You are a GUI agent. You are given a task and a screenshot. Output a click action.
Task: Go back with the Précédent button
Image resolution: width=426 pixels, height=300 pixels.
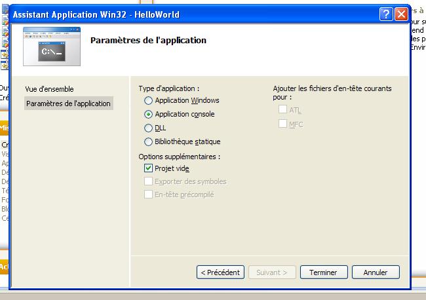click(221, 272)
